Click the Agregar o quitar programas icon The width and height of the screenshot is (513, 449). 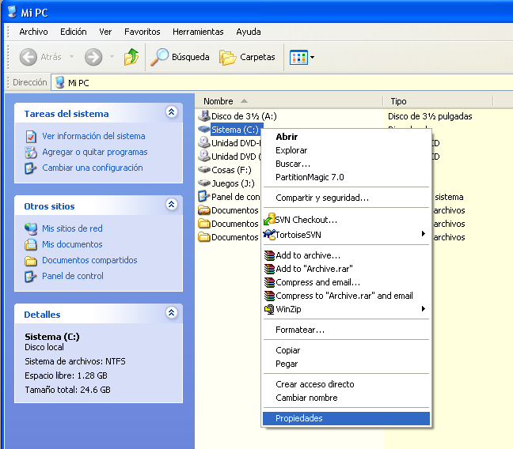[x=31, y=153]
